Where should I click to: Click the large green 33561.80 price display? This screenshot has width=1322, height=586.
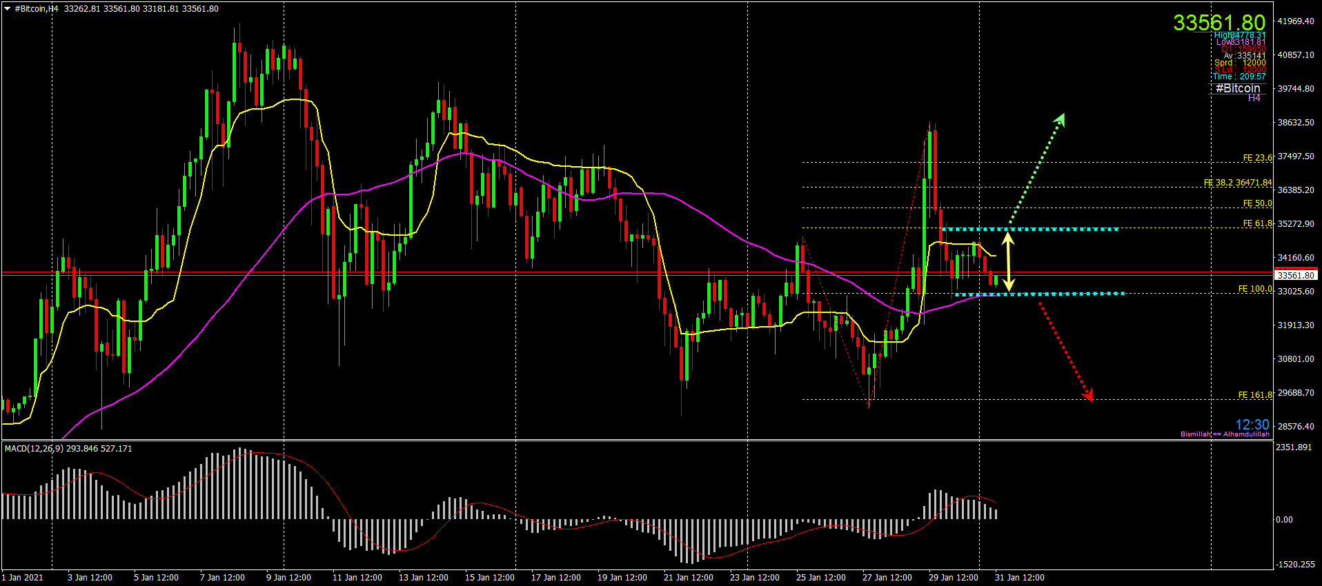coord(1219,23)
